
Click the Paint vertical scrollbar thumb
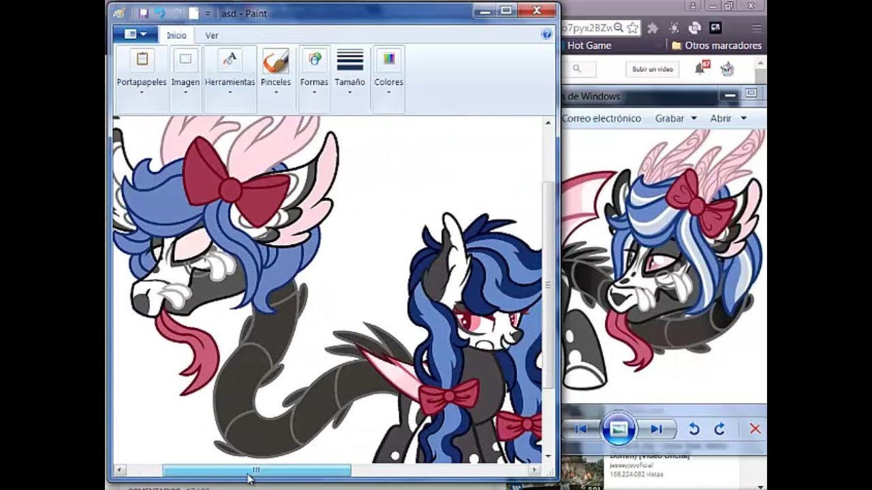point(548,285)
